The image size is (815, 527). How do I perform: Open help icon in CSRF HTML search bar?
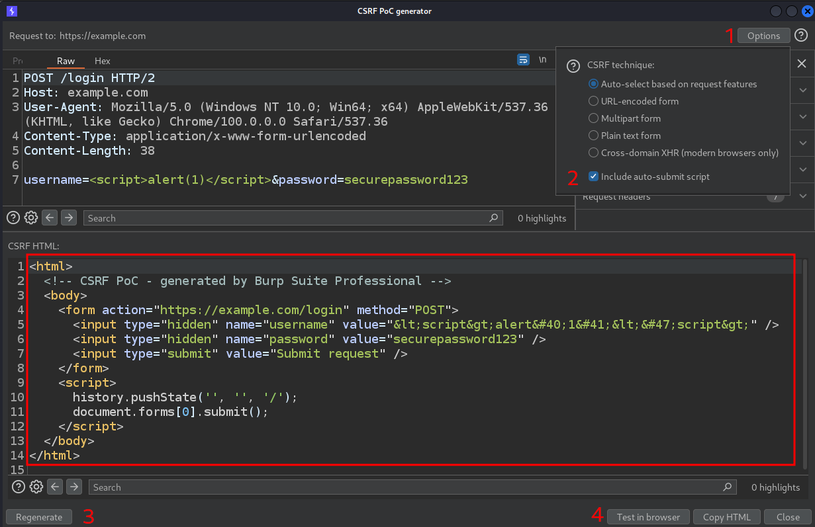[x=18, y=487]
